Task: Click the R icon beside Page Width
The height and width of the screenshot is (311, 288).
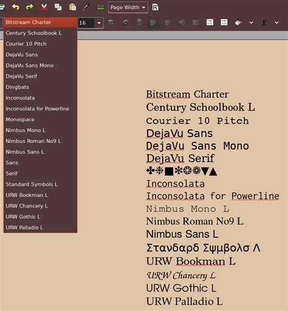Action: click(x=156, y=7)
